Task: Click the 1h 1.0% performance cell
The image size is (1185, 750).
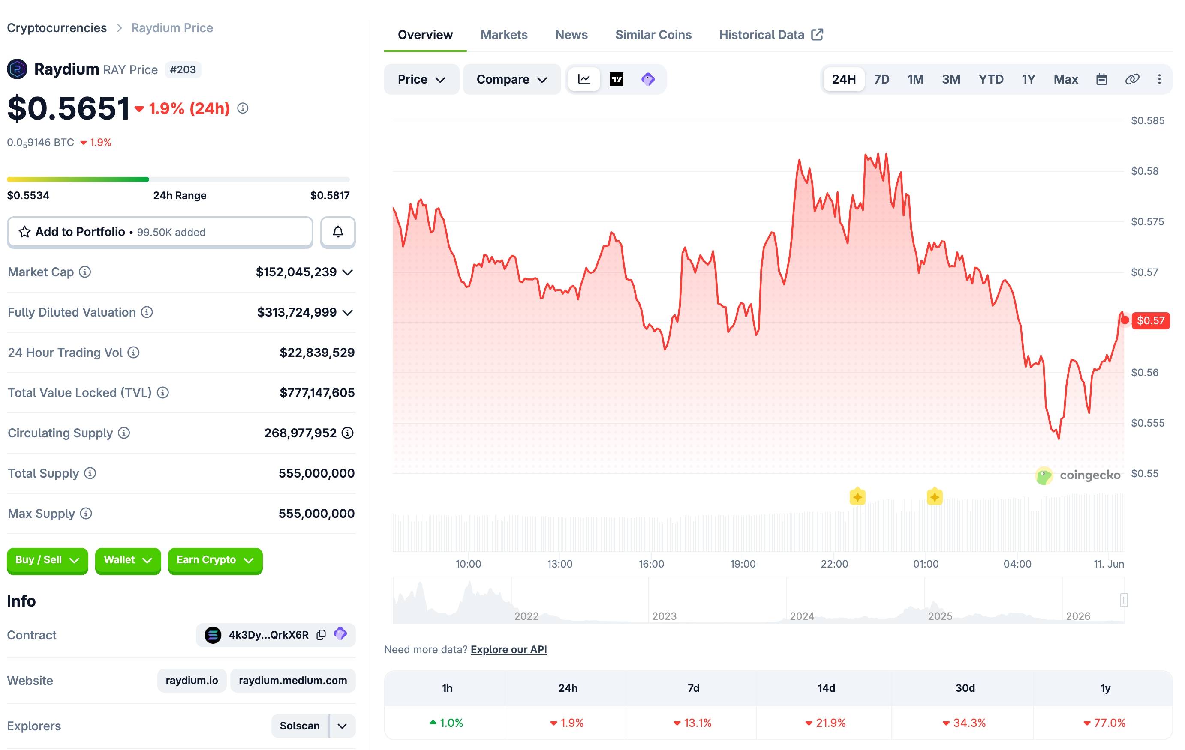Action: click(445, 723)
